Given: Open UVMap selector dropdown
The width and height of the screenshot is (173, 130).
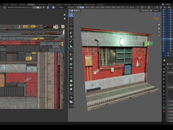Looking at the screenshot, I should tap(62, 8).
